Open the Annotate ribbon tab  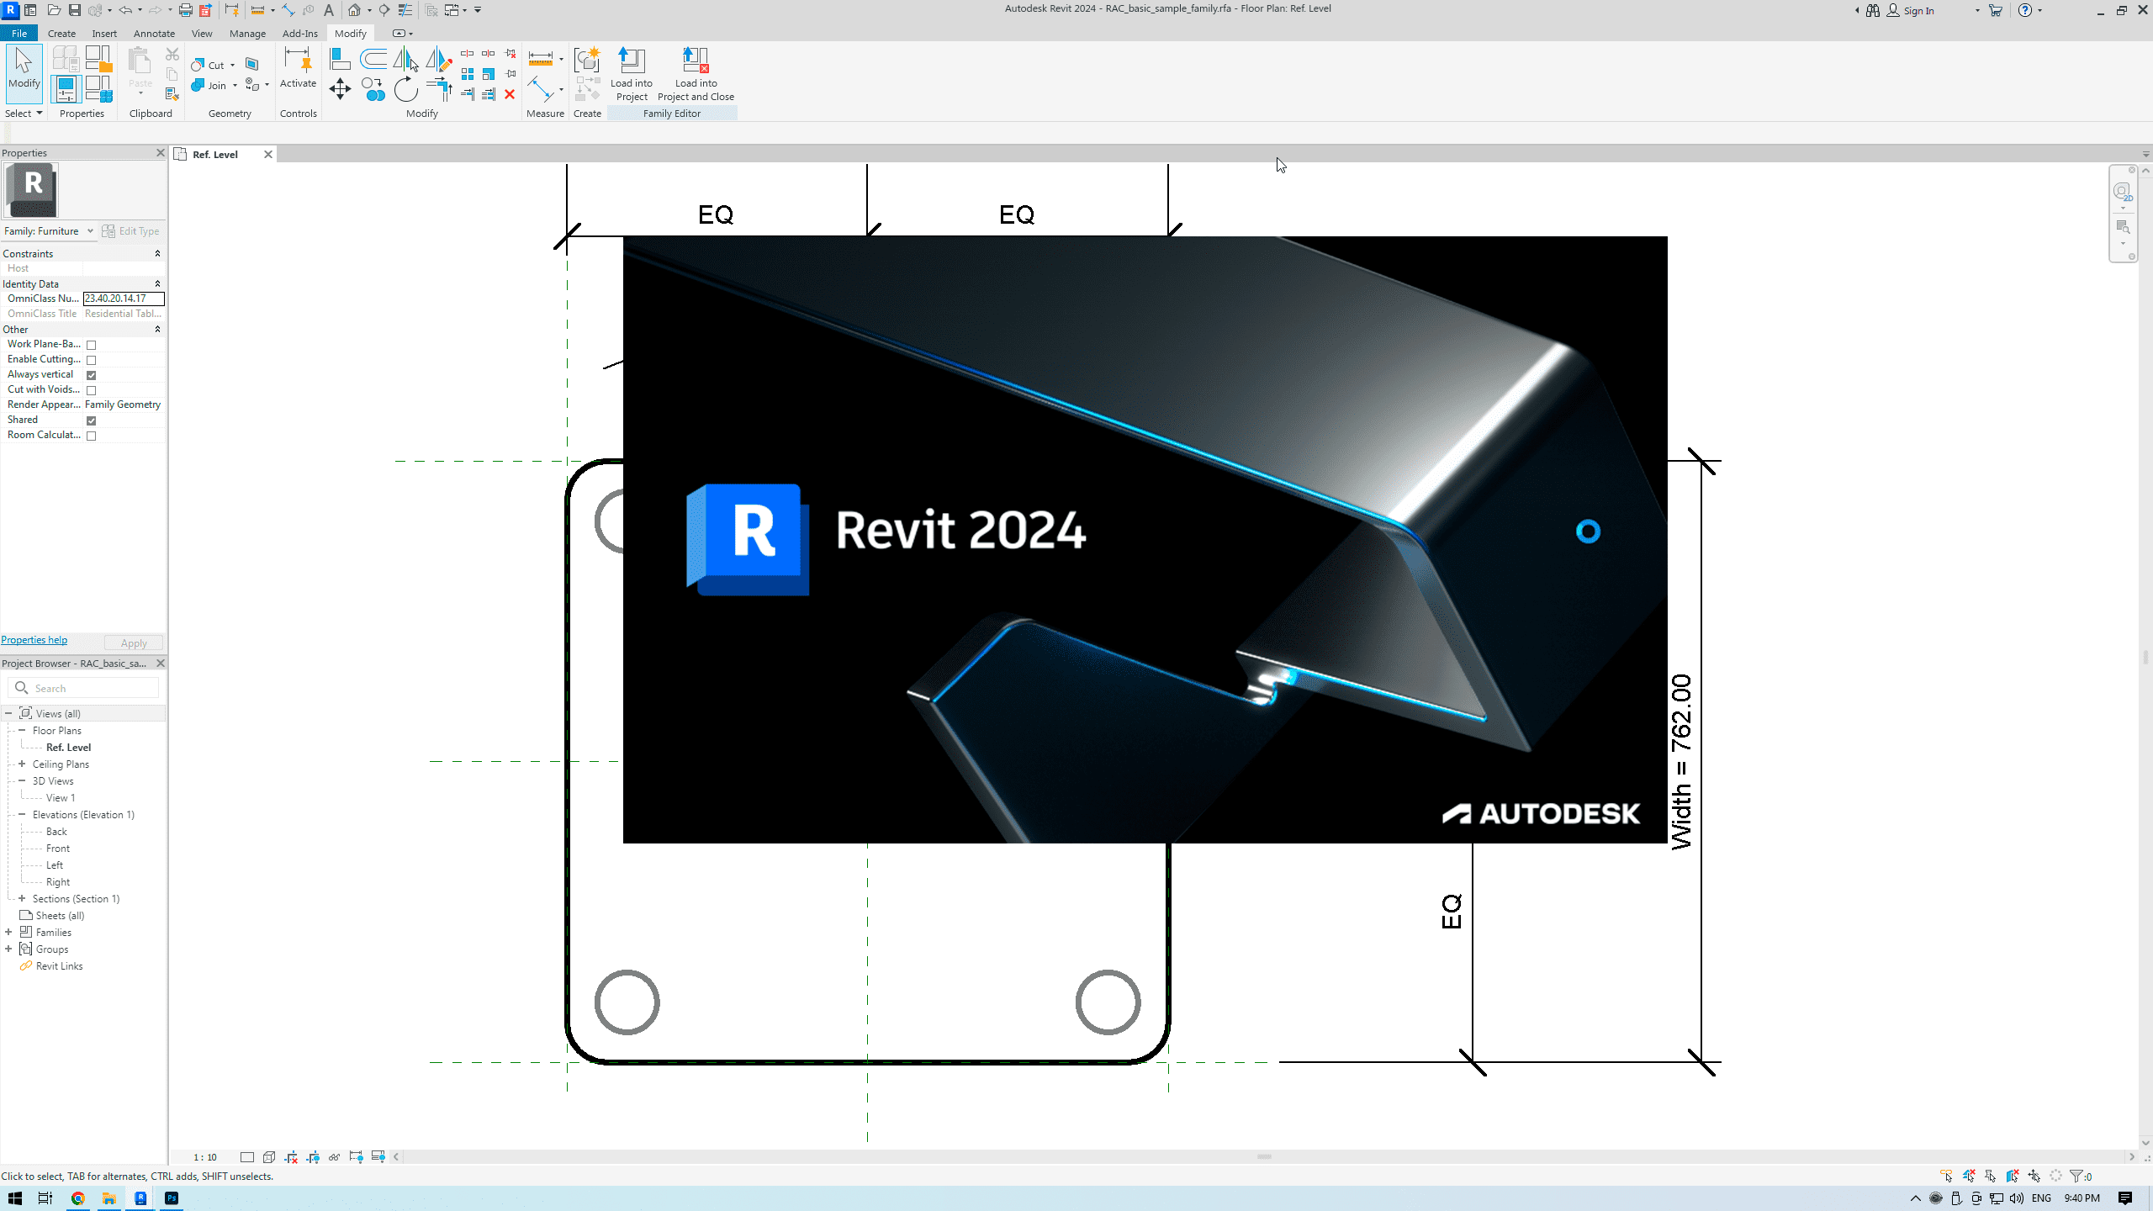(154, 34)
